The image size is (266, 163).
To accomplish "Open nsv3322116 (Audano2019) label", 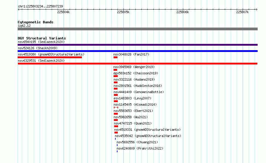I will (x=134, y=79).
